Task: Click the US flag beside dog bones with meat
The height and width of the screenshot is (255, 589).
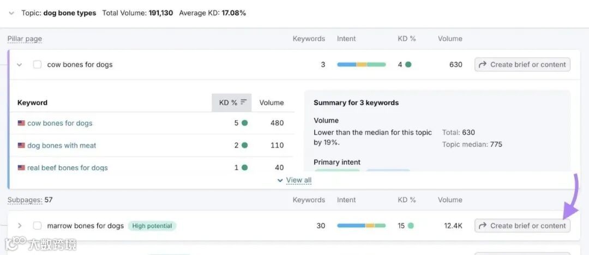Action: pyautogui.click(x=21, y=145)
